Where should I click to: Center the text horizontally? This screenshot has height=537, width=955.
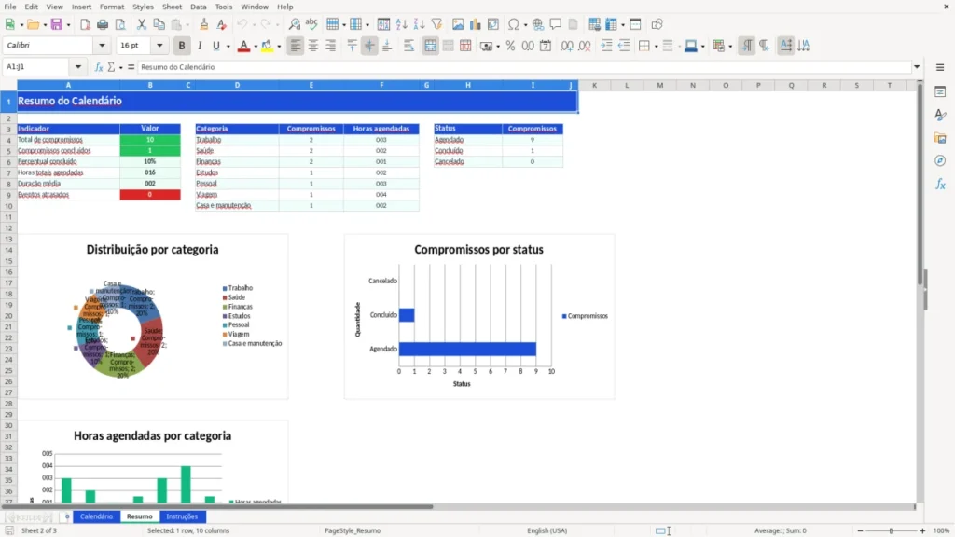313,46
